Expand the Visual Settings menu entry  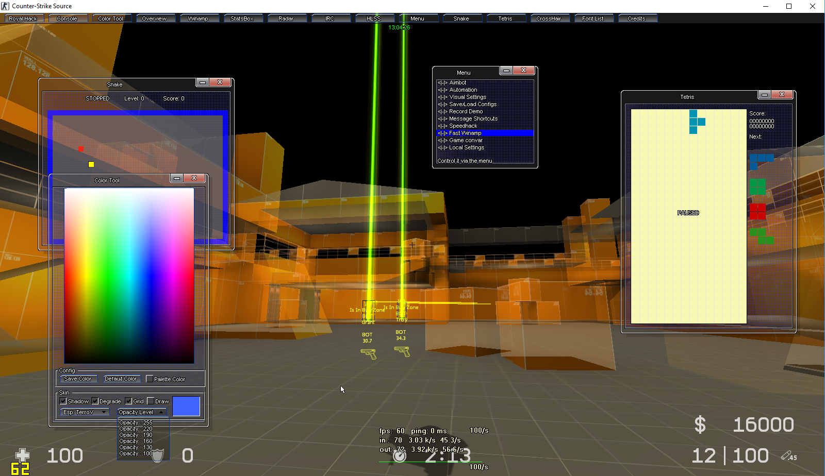pyautogui.click(x=485, y=97)
